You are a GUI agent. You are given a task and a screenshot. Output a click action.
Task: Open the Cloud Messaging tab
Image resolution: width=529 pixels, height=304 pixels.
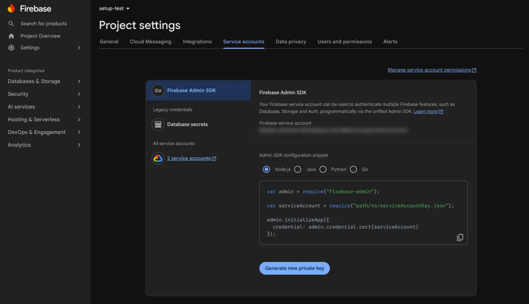coord(150,42)
